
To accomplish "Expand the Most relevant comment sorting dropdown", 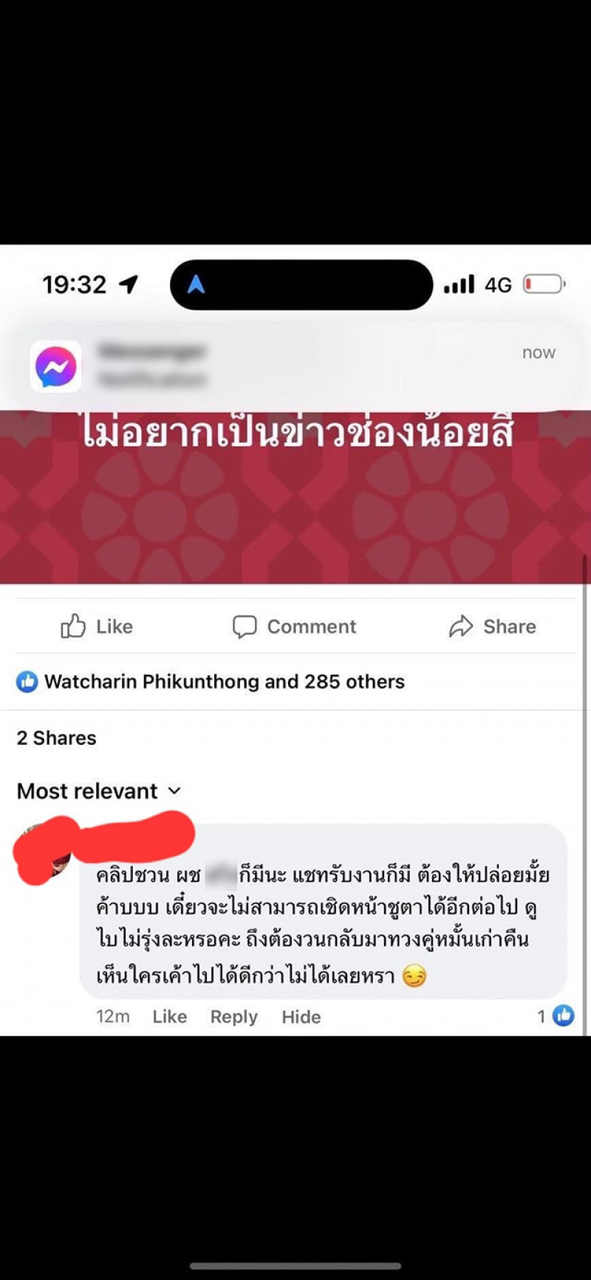I will (x=99, y=791).
